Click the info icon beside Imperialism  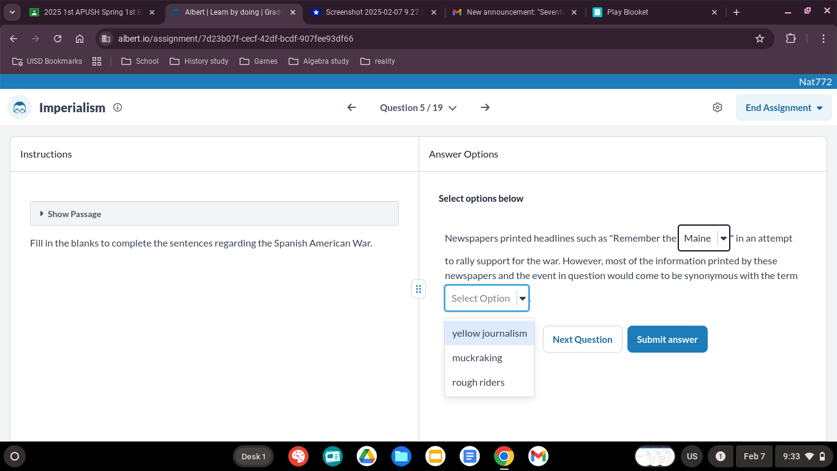coord(118,107)
